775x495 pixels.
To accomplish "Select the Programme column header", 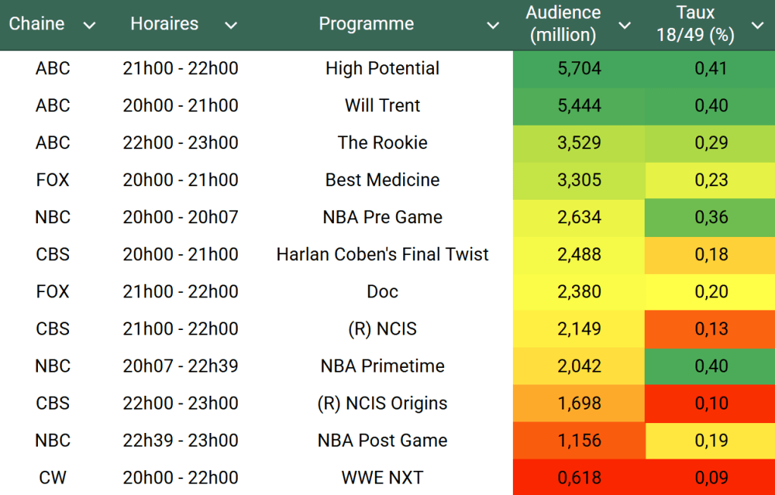I will [x=366, y=24].
